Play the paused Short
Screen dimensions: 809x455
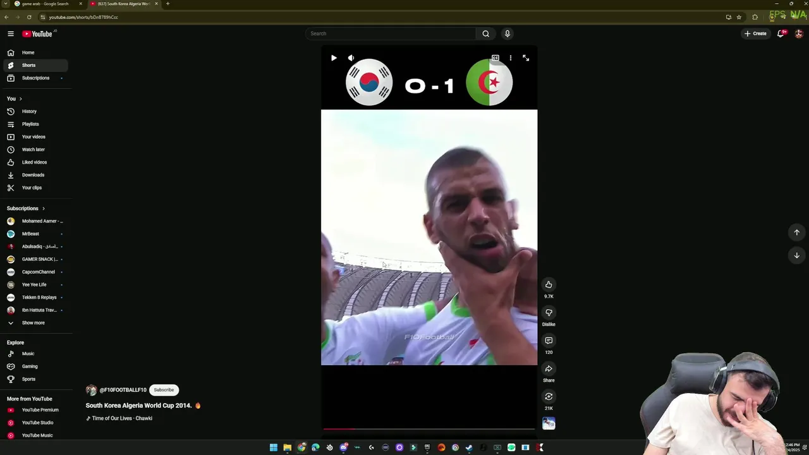click(x=334, y=58)
